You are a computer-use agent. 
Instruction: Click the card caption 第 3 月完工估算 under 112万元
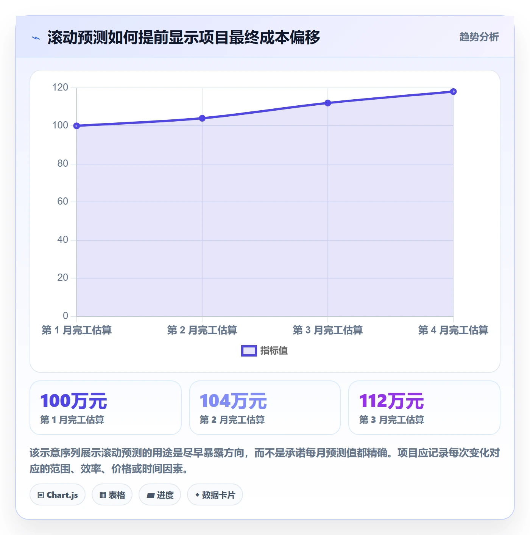[392, 420]
